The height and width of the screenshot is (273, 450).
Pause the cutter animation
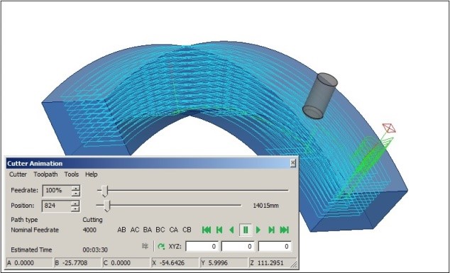pos(246,230)
